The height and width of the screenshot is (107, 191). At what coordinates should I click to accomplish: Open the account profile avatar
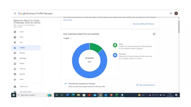pyautogui.click(x=176, y=13)
